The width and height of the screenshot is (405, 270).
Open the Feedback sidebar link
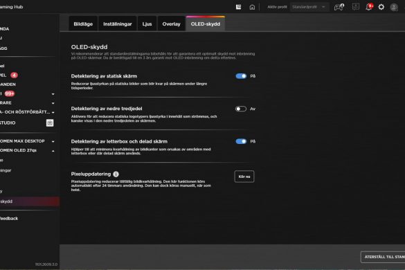(9, 219)
